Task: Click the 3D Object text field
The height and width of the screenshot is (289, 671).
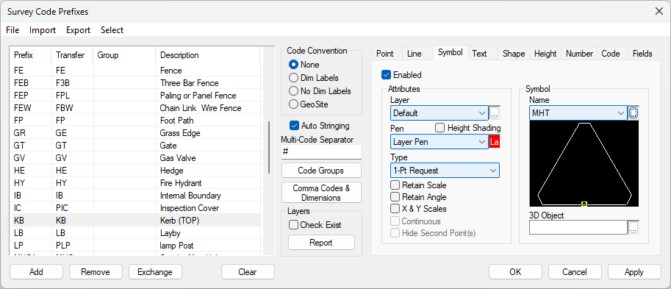Action: click(x=578, y=228)
